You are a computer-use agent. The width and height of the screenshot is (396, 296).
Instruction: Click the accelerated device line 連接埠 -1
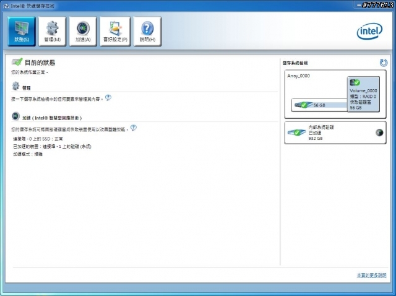pyautogui.click(x=52, y=146)
